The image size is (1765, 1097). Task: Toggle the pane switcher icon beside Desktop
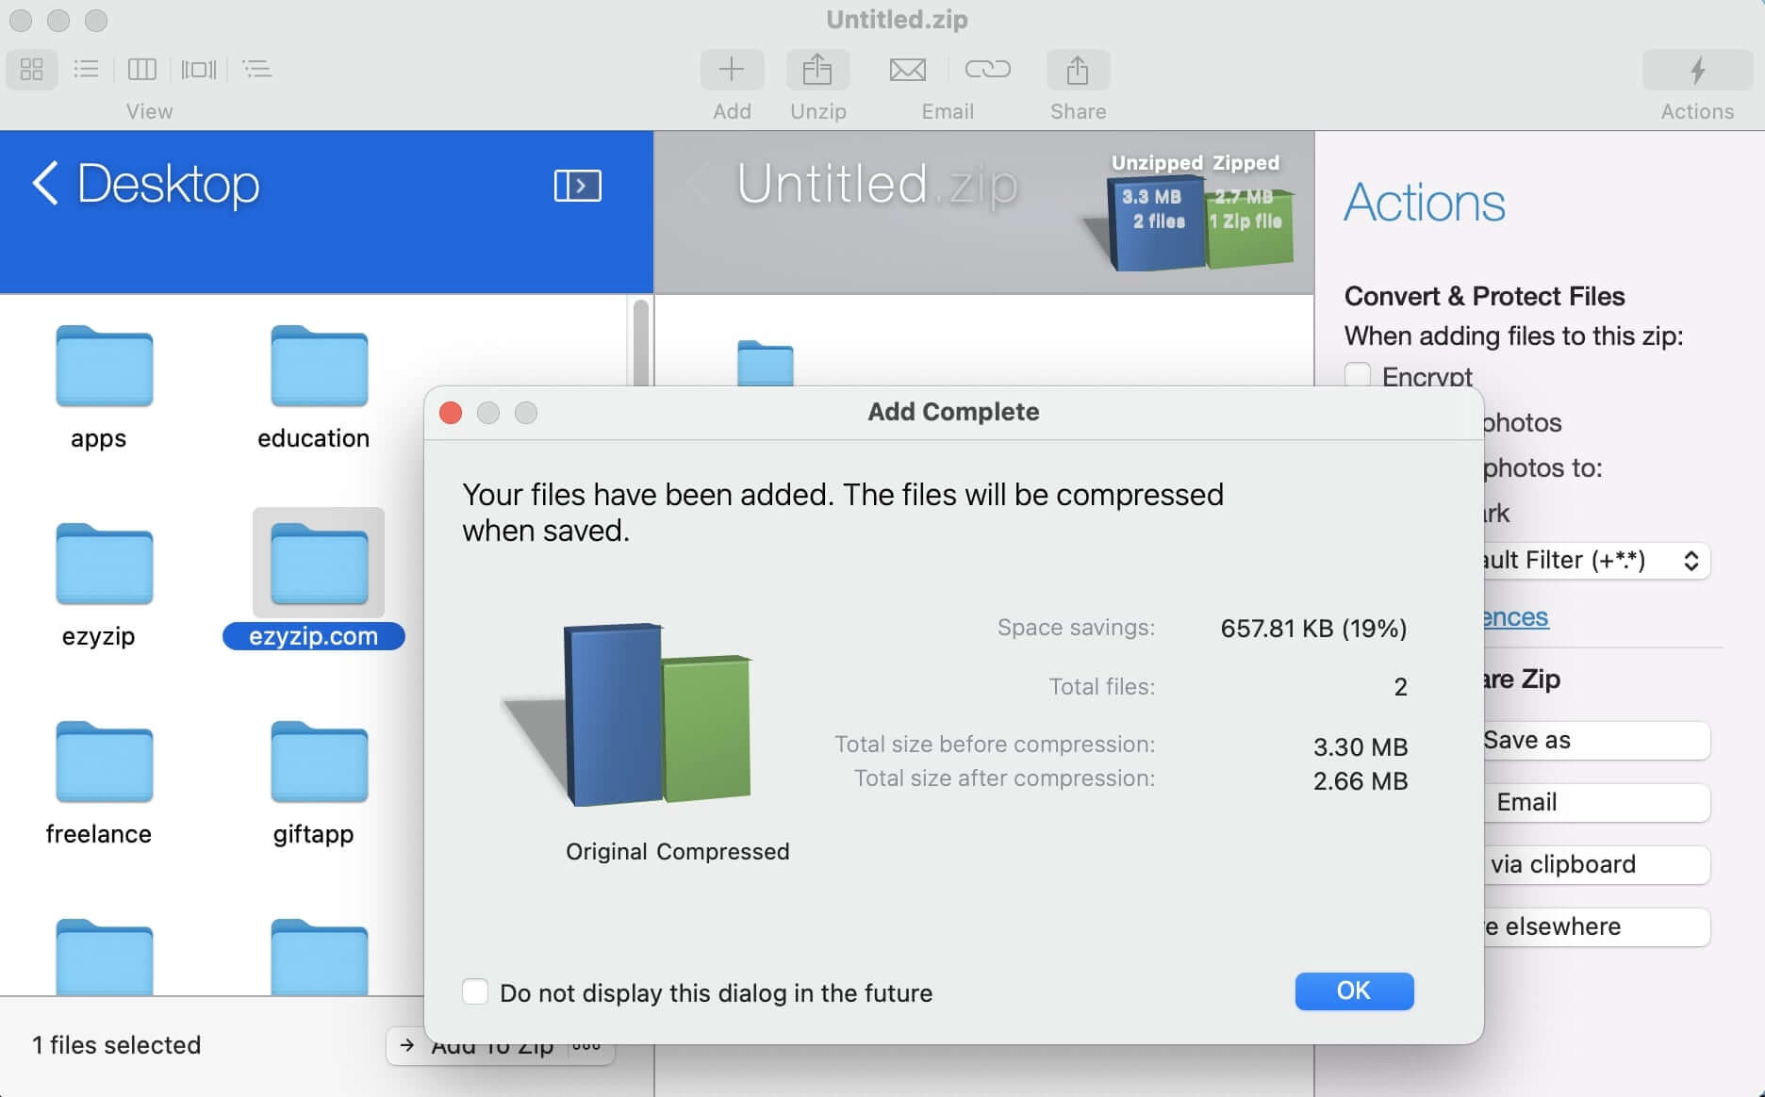(577, 186)
